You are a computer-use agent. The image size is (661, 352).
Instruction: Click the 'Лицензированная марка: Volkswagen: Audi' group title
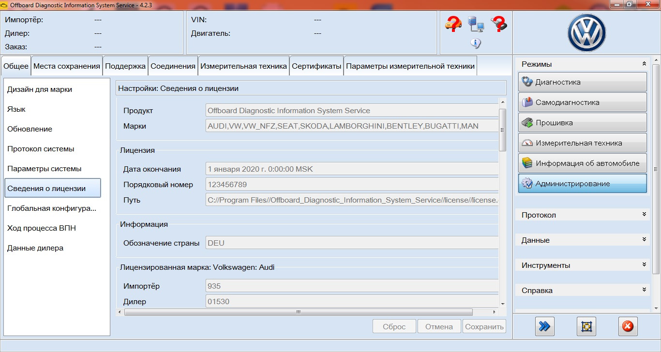[197, 267]
